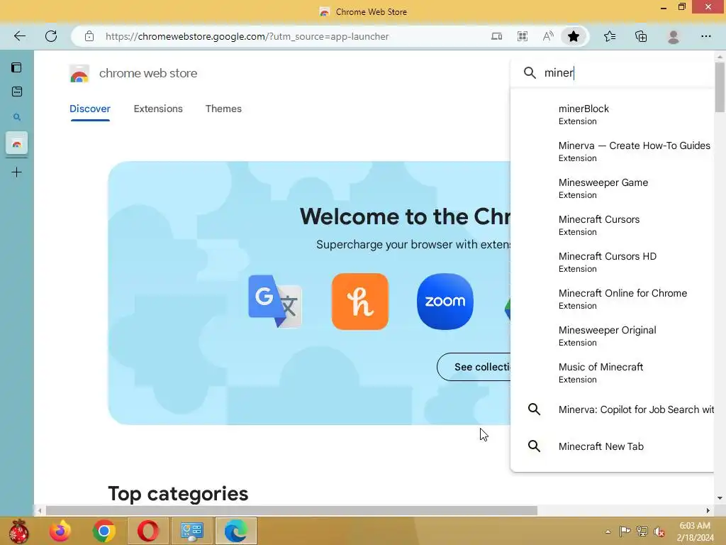The image size is (726, 545).
Task: Click the Google Translate icon in banner
Action: tap(275, 301)
